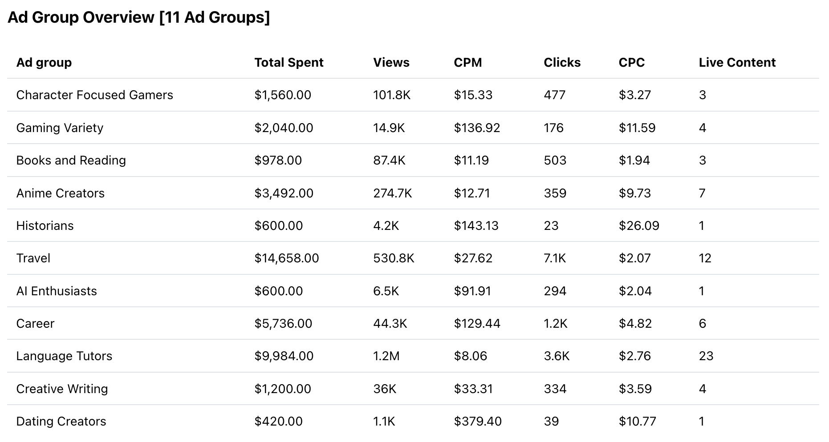Click the Clicks column header
829x442 pixels.
[x=562, y=63]
